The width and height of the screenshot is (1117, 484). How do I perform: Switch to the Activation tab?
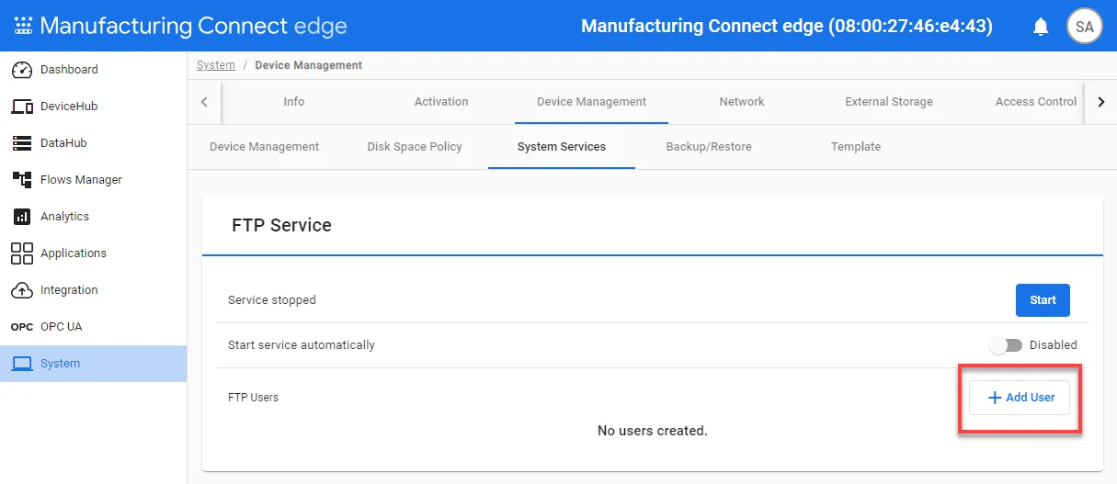point(441,102)
